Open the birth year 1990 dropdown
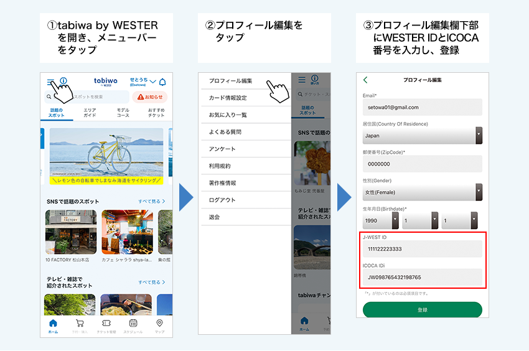 [x=381, y=220]
